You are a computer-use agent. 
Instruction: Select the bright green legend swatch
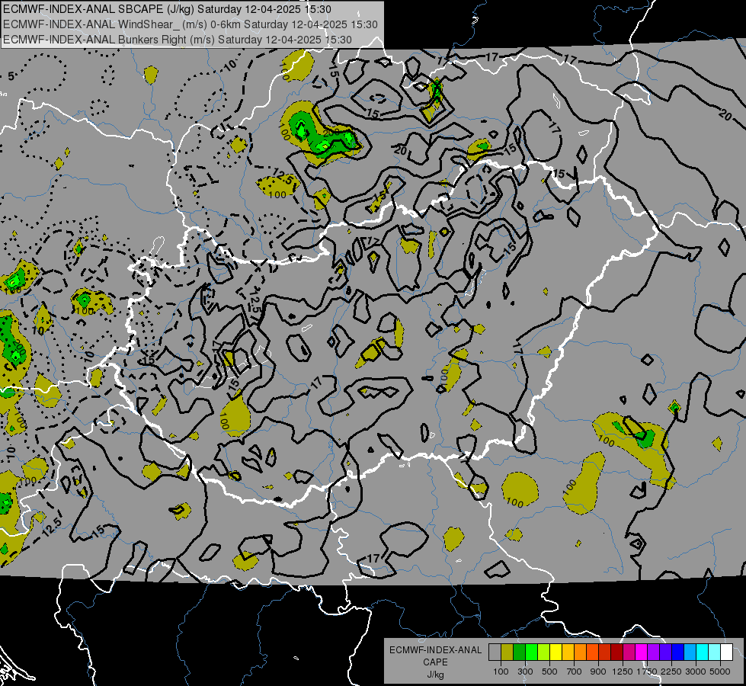(x=531, y=652)
